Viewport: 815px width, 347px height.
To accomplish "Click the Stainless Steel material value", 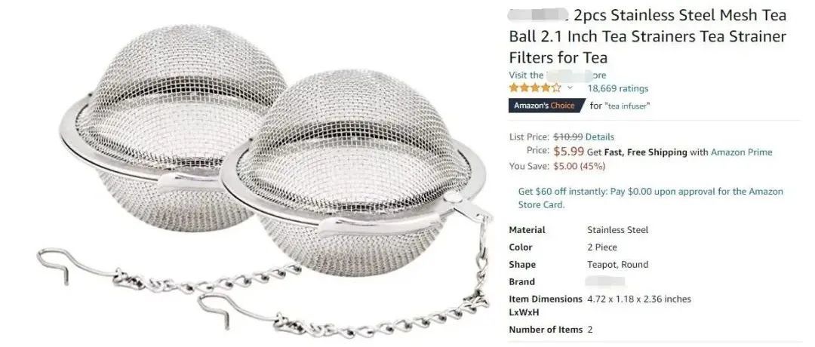I will (x=617, y=229).
